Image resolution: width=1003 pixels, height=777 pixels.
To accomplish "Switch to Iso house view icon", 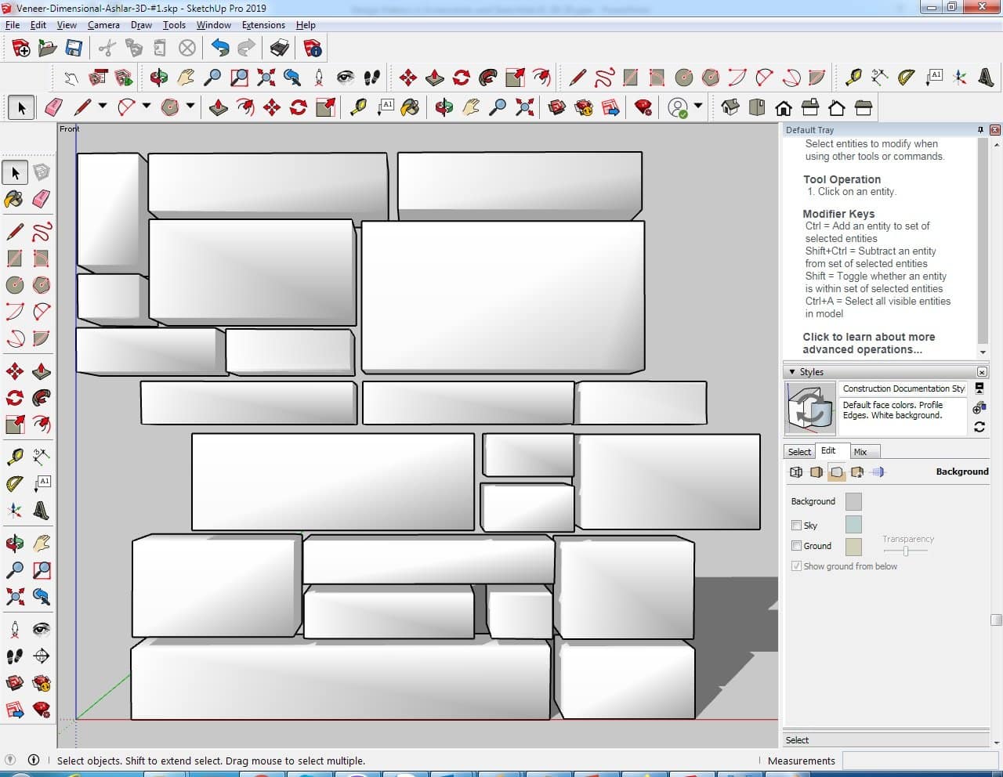I will 730,107.
